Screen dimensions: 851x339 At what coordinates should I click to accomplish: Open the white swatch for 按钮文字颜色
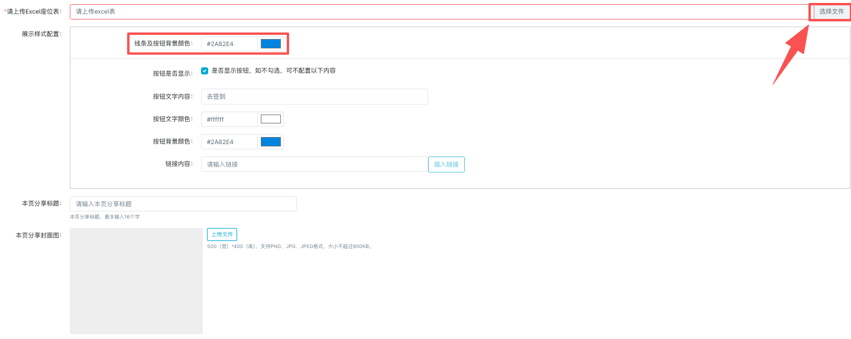click(x=271, y=119)
